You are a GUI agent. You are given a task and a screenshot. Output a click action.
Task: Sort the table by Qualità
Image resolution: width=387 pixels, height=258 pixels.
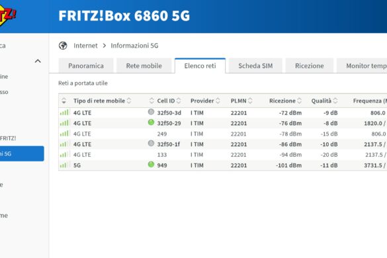(324, 101)
